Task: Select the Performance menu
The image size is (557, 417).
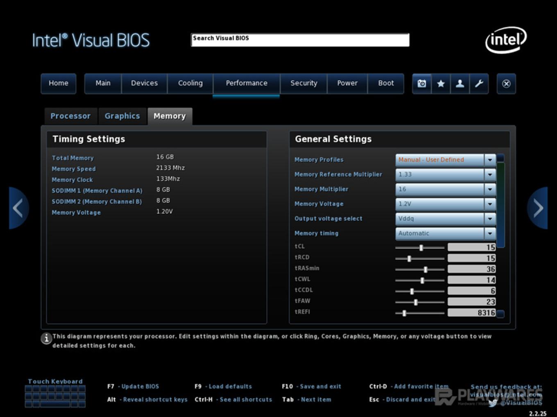Action: click(247, 83)
